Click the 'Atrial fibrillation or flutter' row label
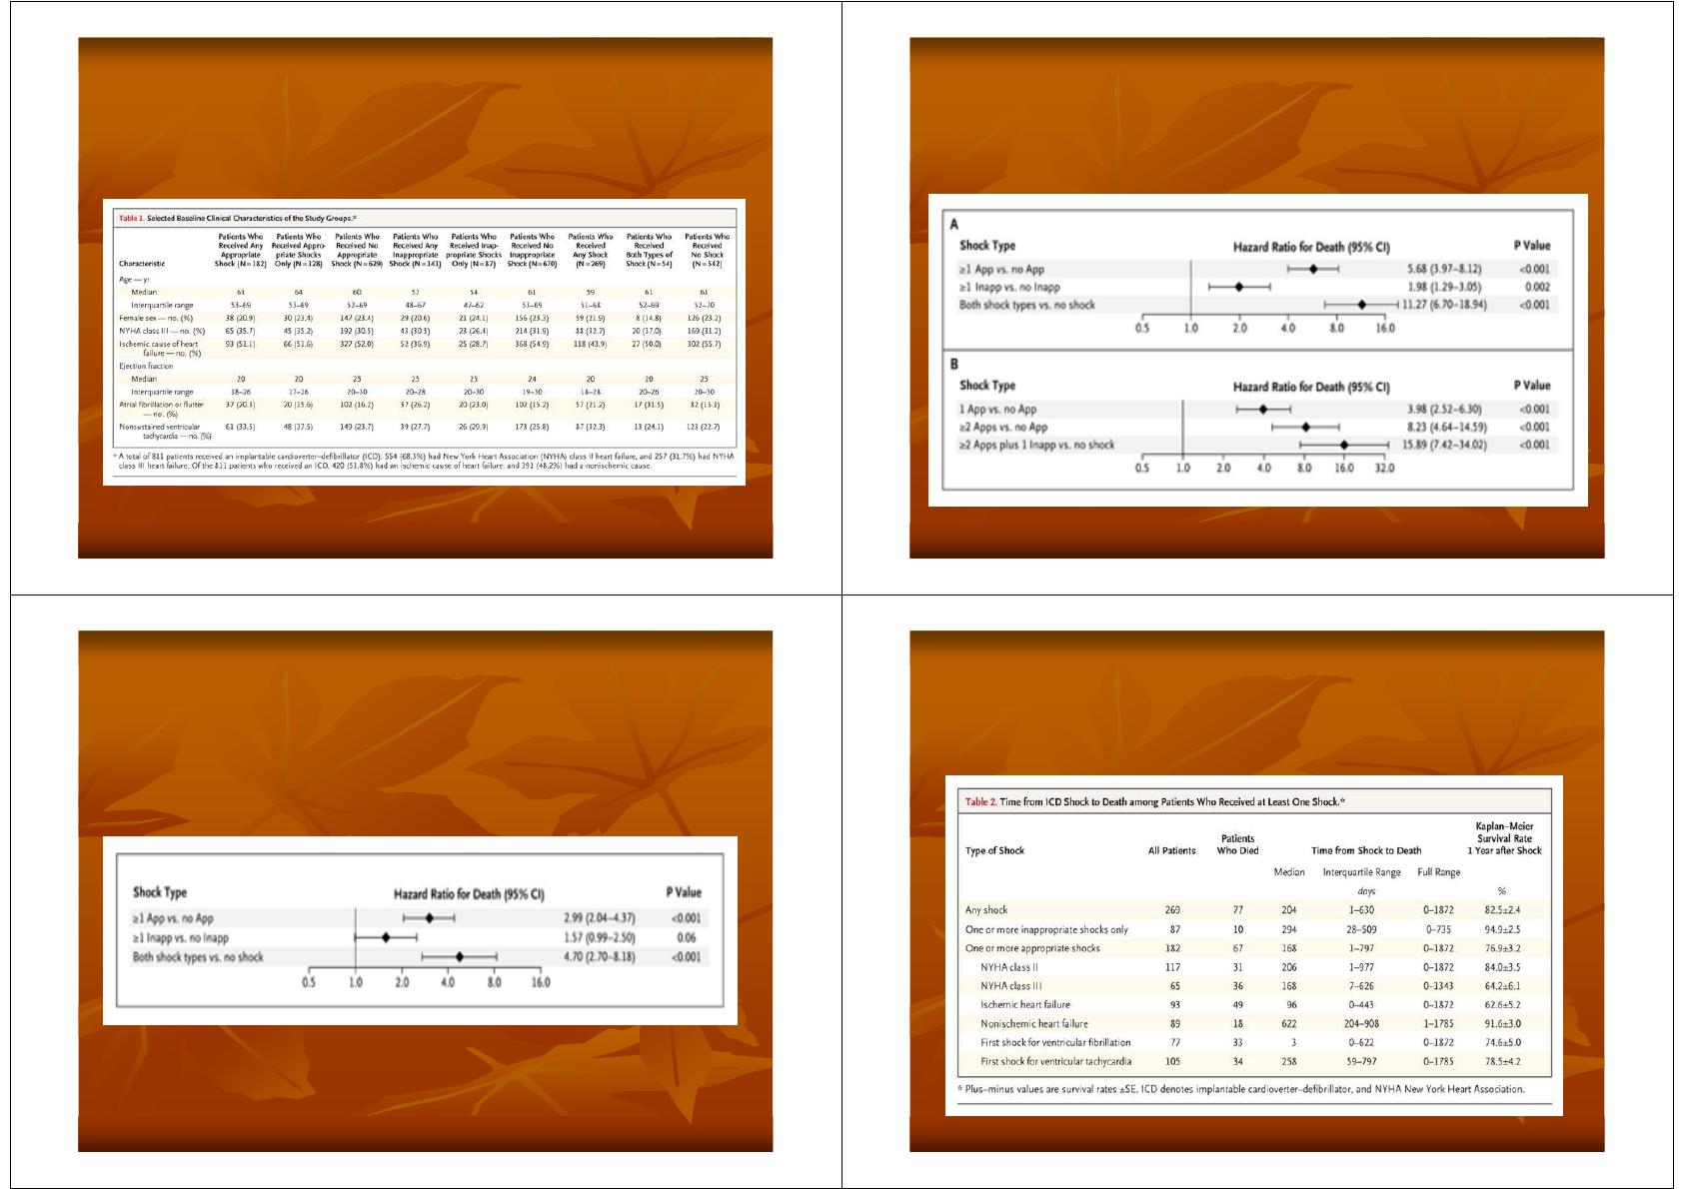Image resolution: width=1683 pixels, height=1189 pixels. [161, 409]
